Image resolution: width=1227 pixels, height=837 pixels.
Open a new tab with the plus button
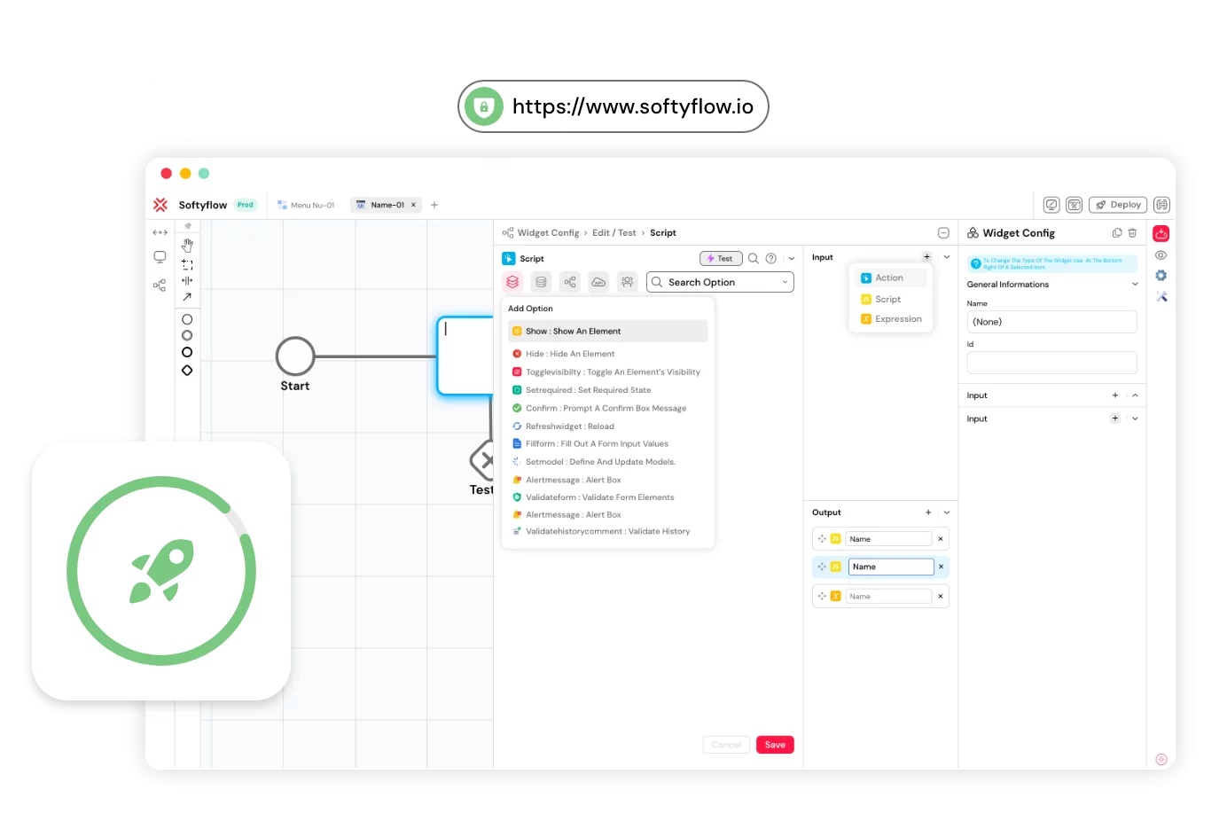point(434,205)
